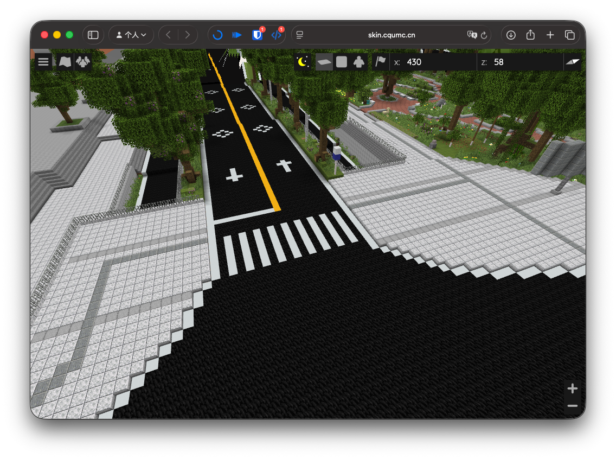The height and width of the screenshot is (459, 616).
Task: Click the blue play-arrow extension icon
Action: 237,35
